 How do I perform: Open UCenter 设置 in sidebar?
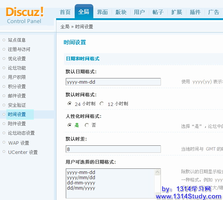23,152
